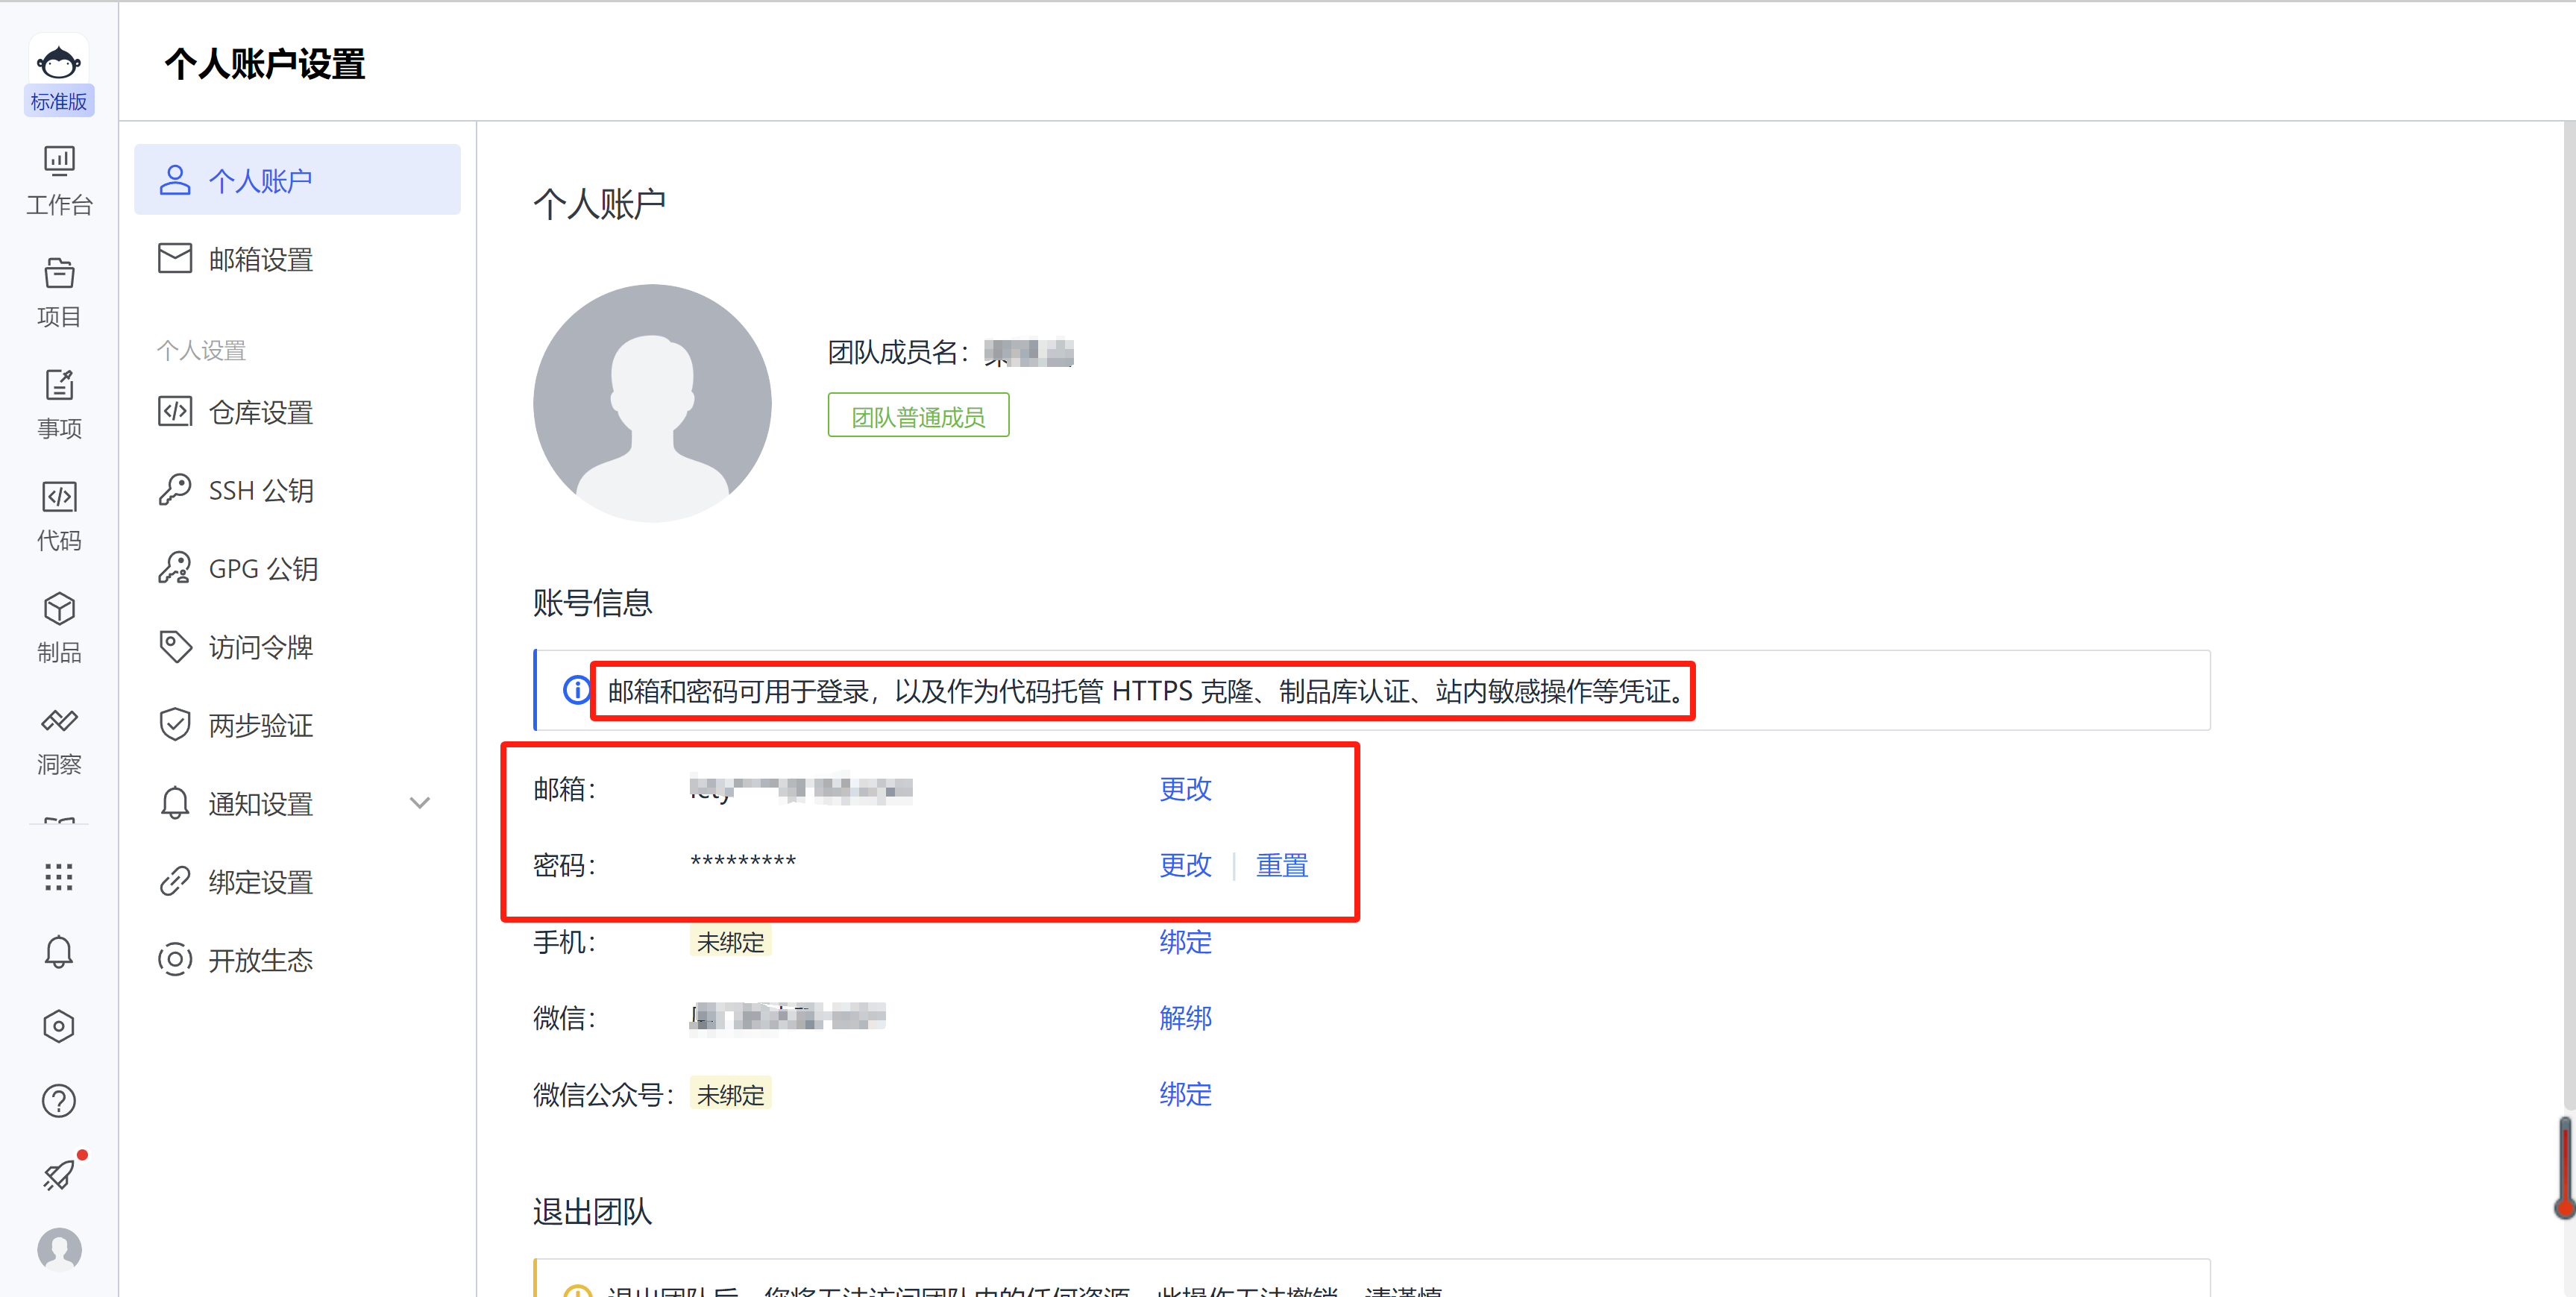Select 邮箱设置 menu item
Image resolution: width=2576 pixels, height=1297 pixels.
tap(260, 259)
